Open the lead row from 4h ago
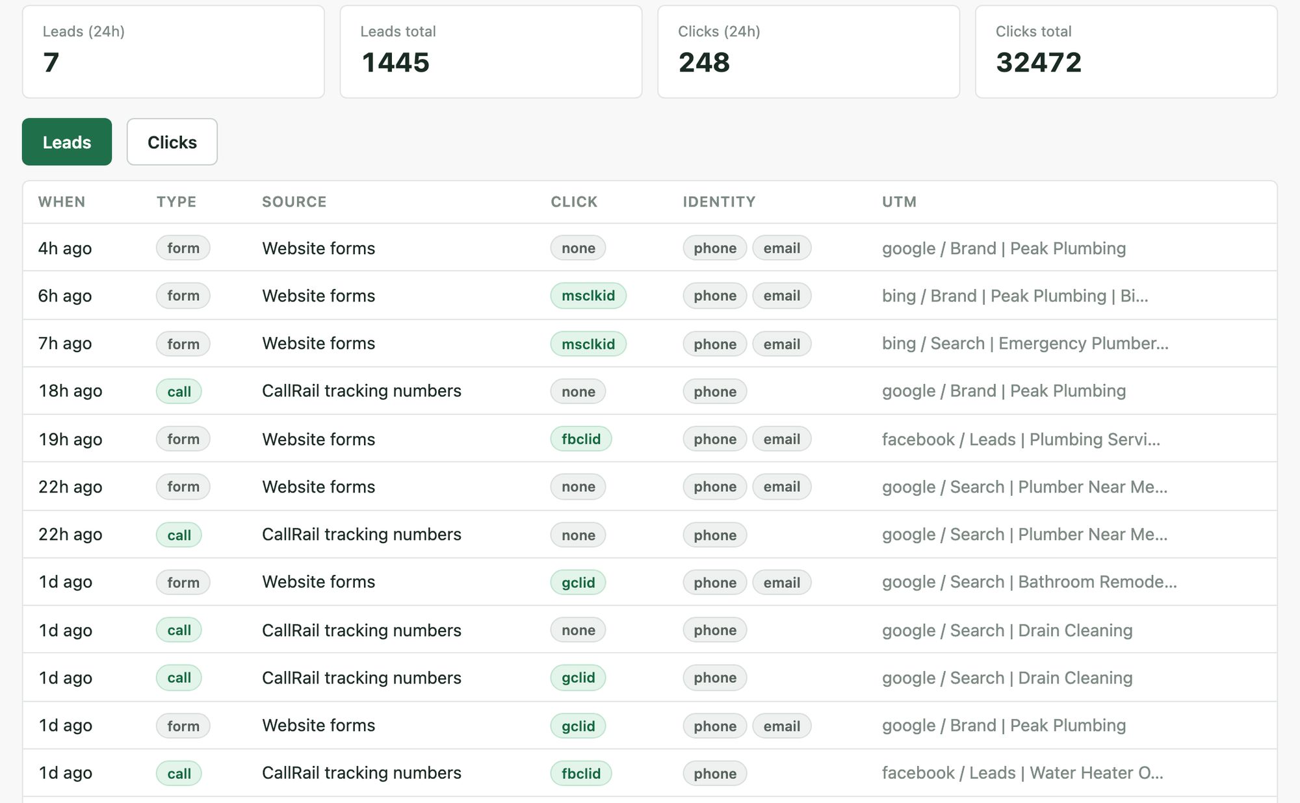 click(650, 248)
